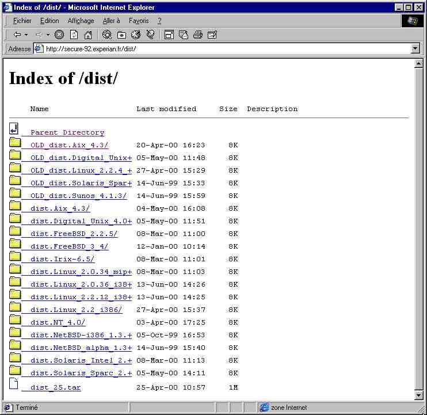Image resolution: width=427 pixels, height=415 pixels.
Task: Click the back-arrow icon beside Parent Directory
Action: pyautogui.click(x=14, y=128)
